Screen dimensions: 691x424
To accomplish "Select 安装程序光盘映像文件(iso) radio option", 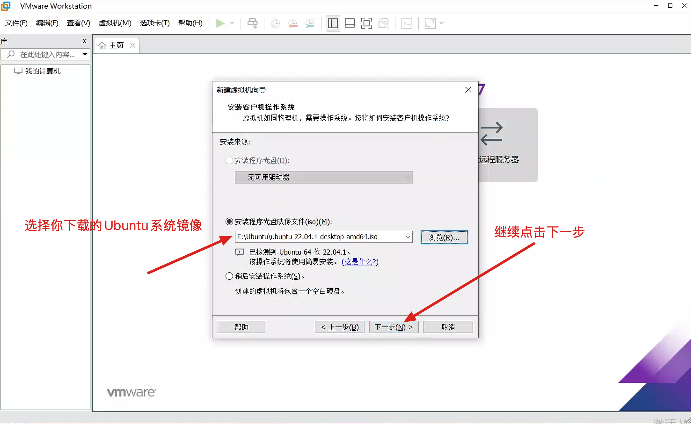I will click(229, 222).
